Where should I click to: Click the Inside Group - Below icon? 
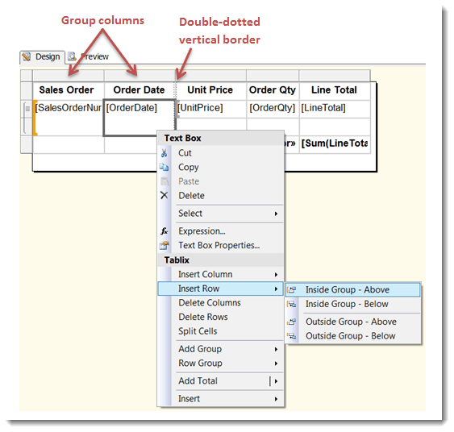pos(292,304)
